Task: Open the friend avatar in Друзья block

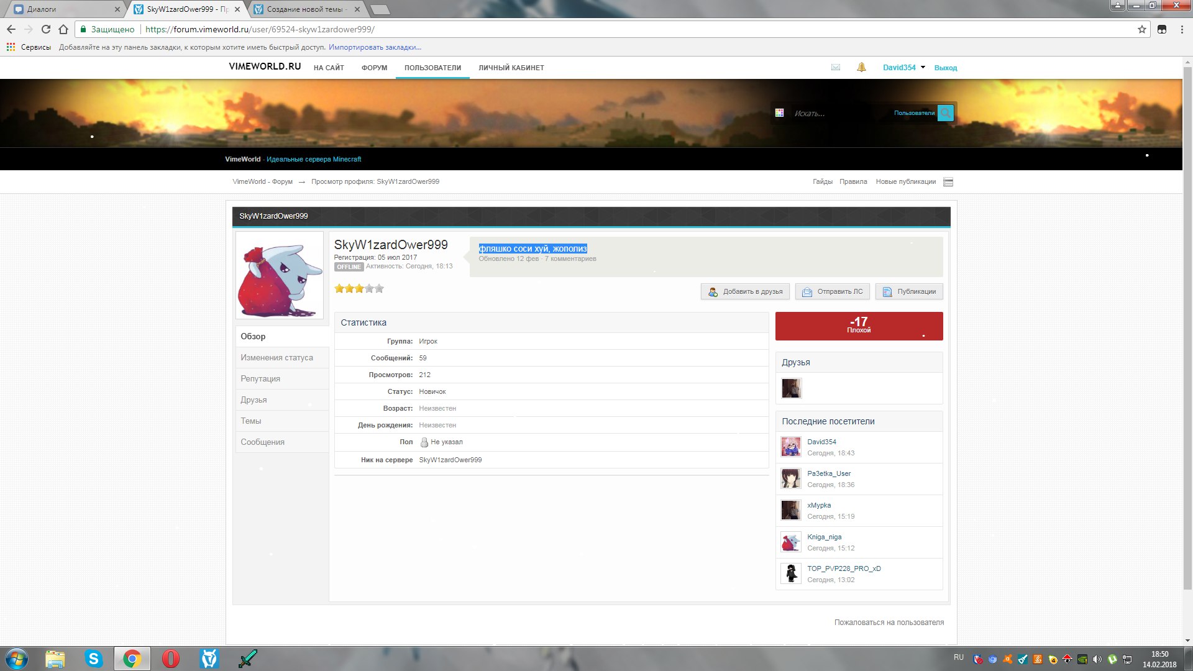Action: 791,388
